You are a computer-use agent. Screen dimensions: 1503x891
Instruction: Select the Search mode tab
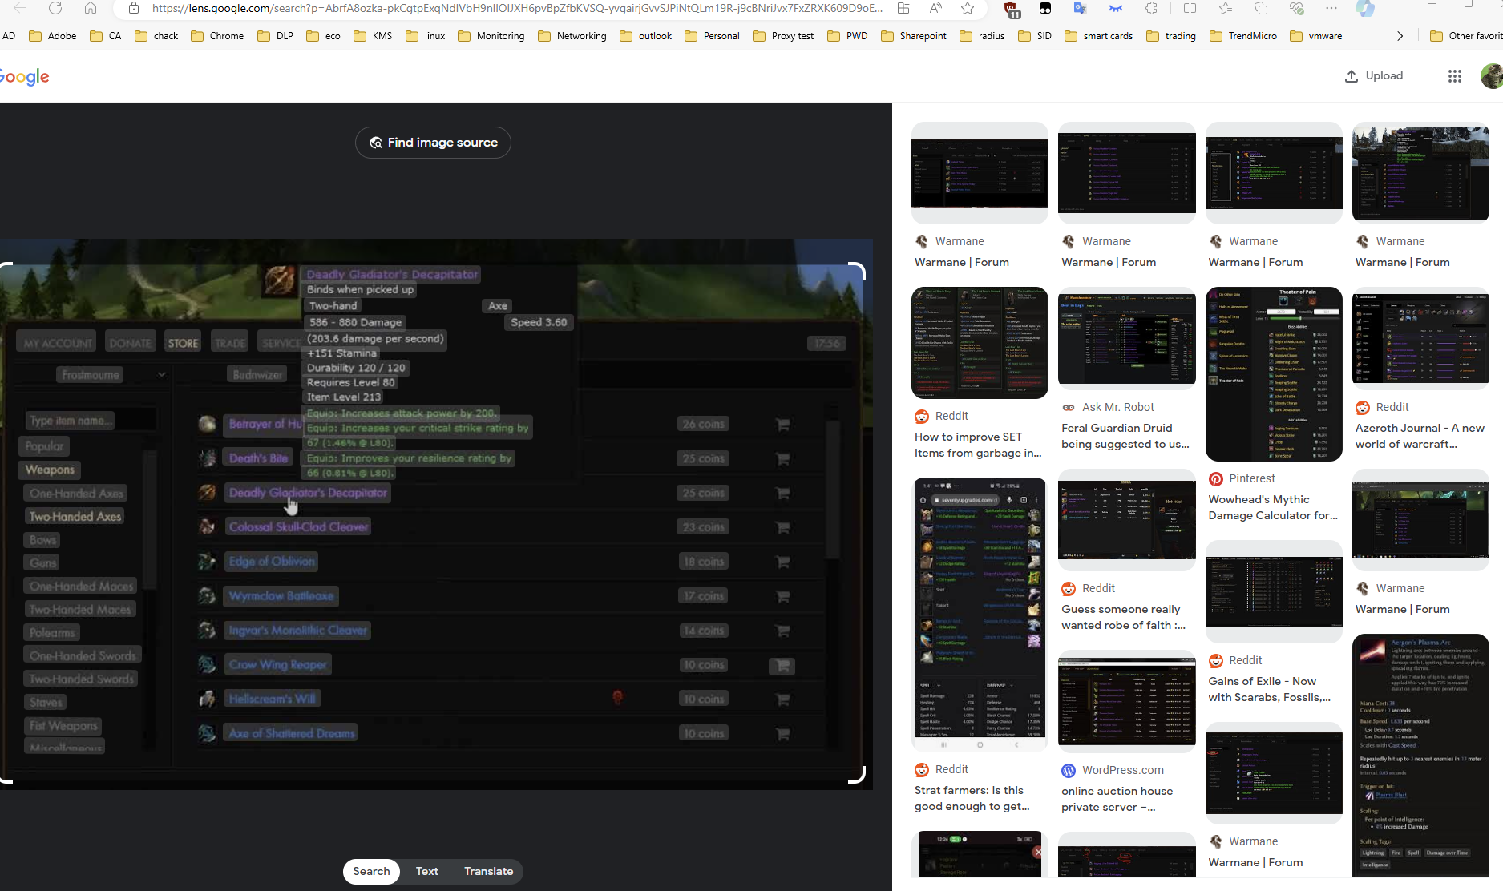(371, 871)
